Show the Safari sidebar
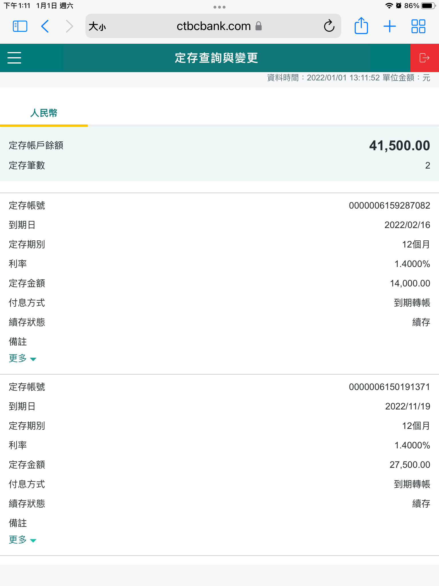Viewport: 439px width, 586px height. [20, 26]
